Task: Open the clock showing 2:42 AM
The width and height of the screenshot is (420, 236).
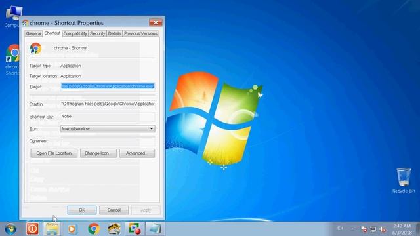Action: point(402,229)
